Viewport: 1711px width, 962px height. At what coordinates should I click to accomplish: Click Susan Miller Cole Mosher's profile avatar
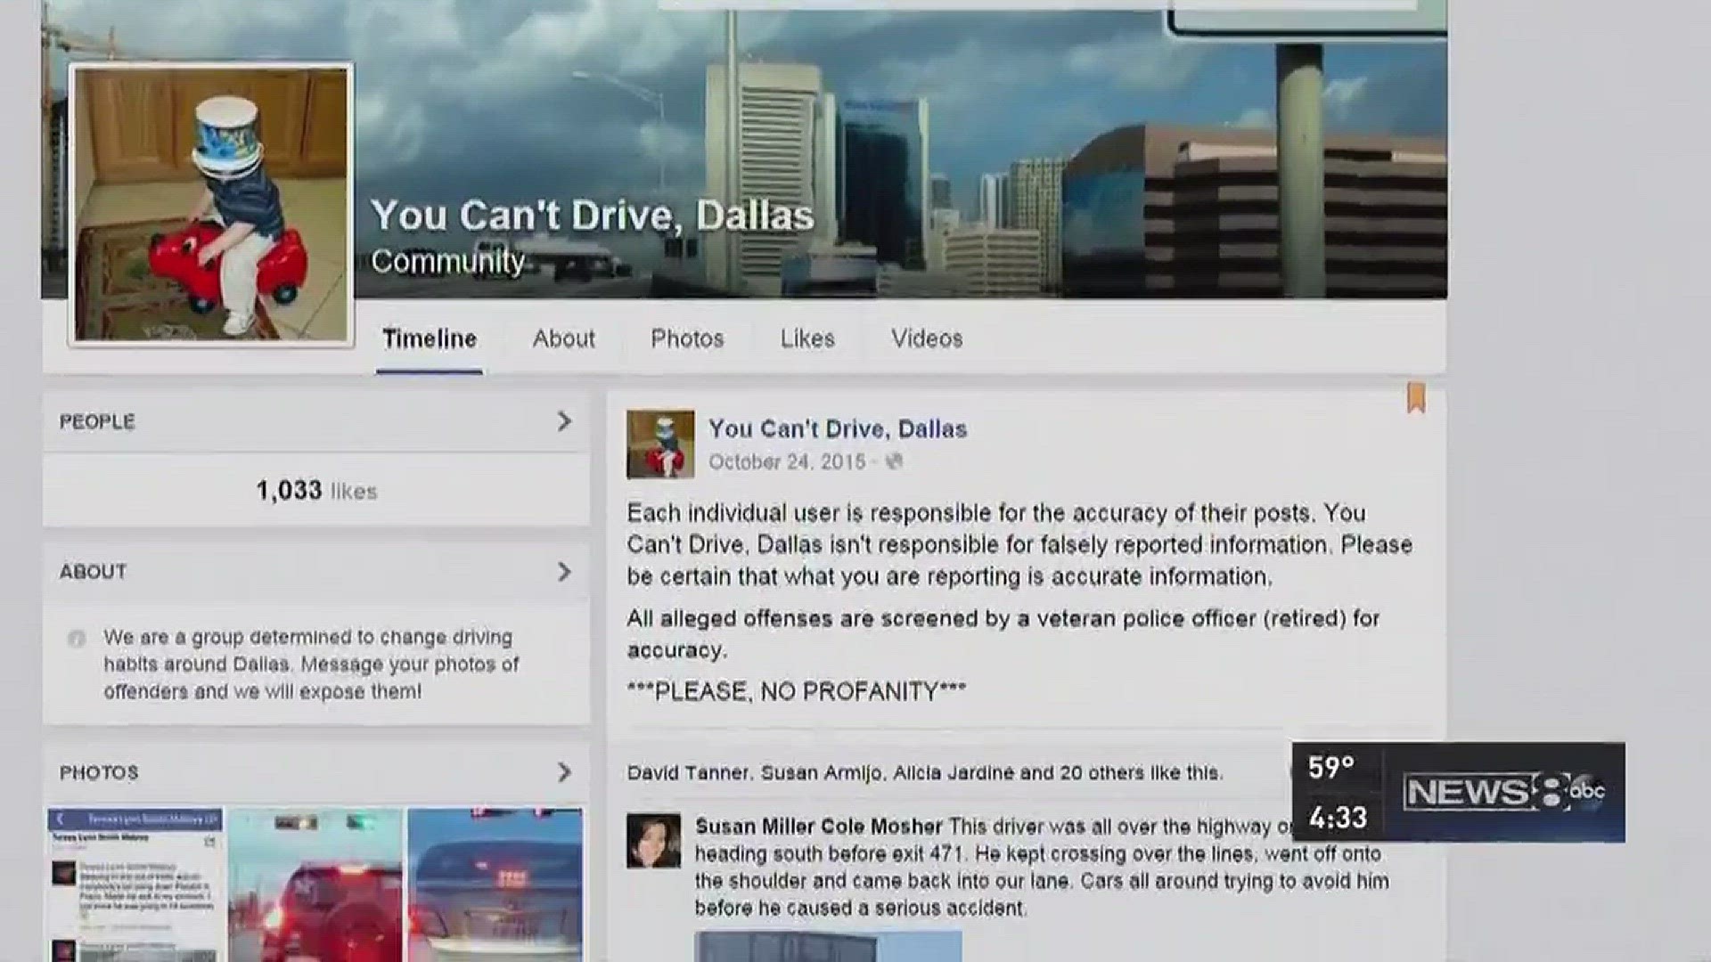click(653, 842)
